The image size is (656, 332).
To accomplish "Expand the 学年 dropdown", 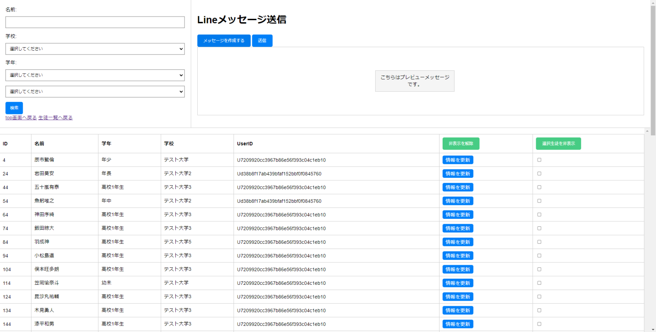I will [x=95, y=75].
